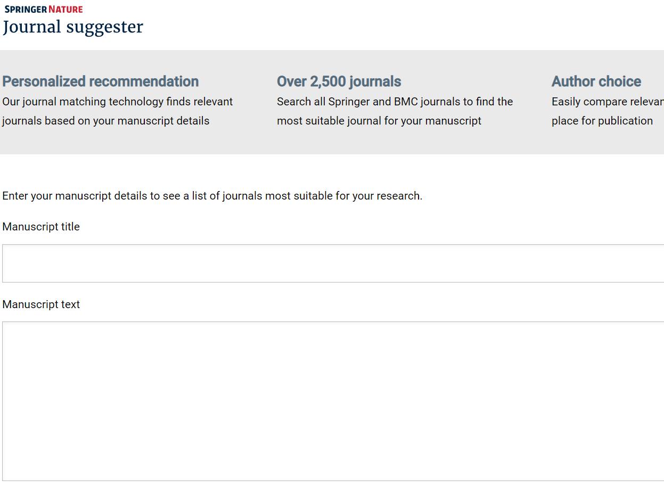Screen dimensions: 664x488
Task: Click the 'Easily compare' description line
Action: click(x=607, y=102)
